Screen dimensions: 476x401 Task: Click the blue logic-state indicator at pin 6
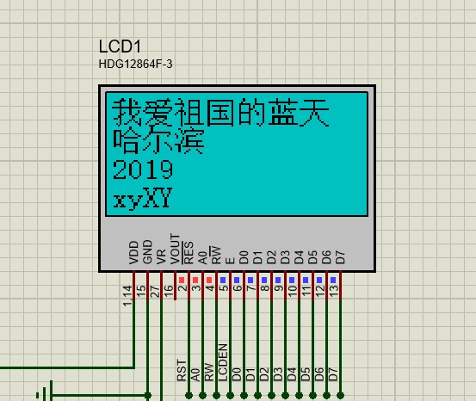(x=237, y=280)
